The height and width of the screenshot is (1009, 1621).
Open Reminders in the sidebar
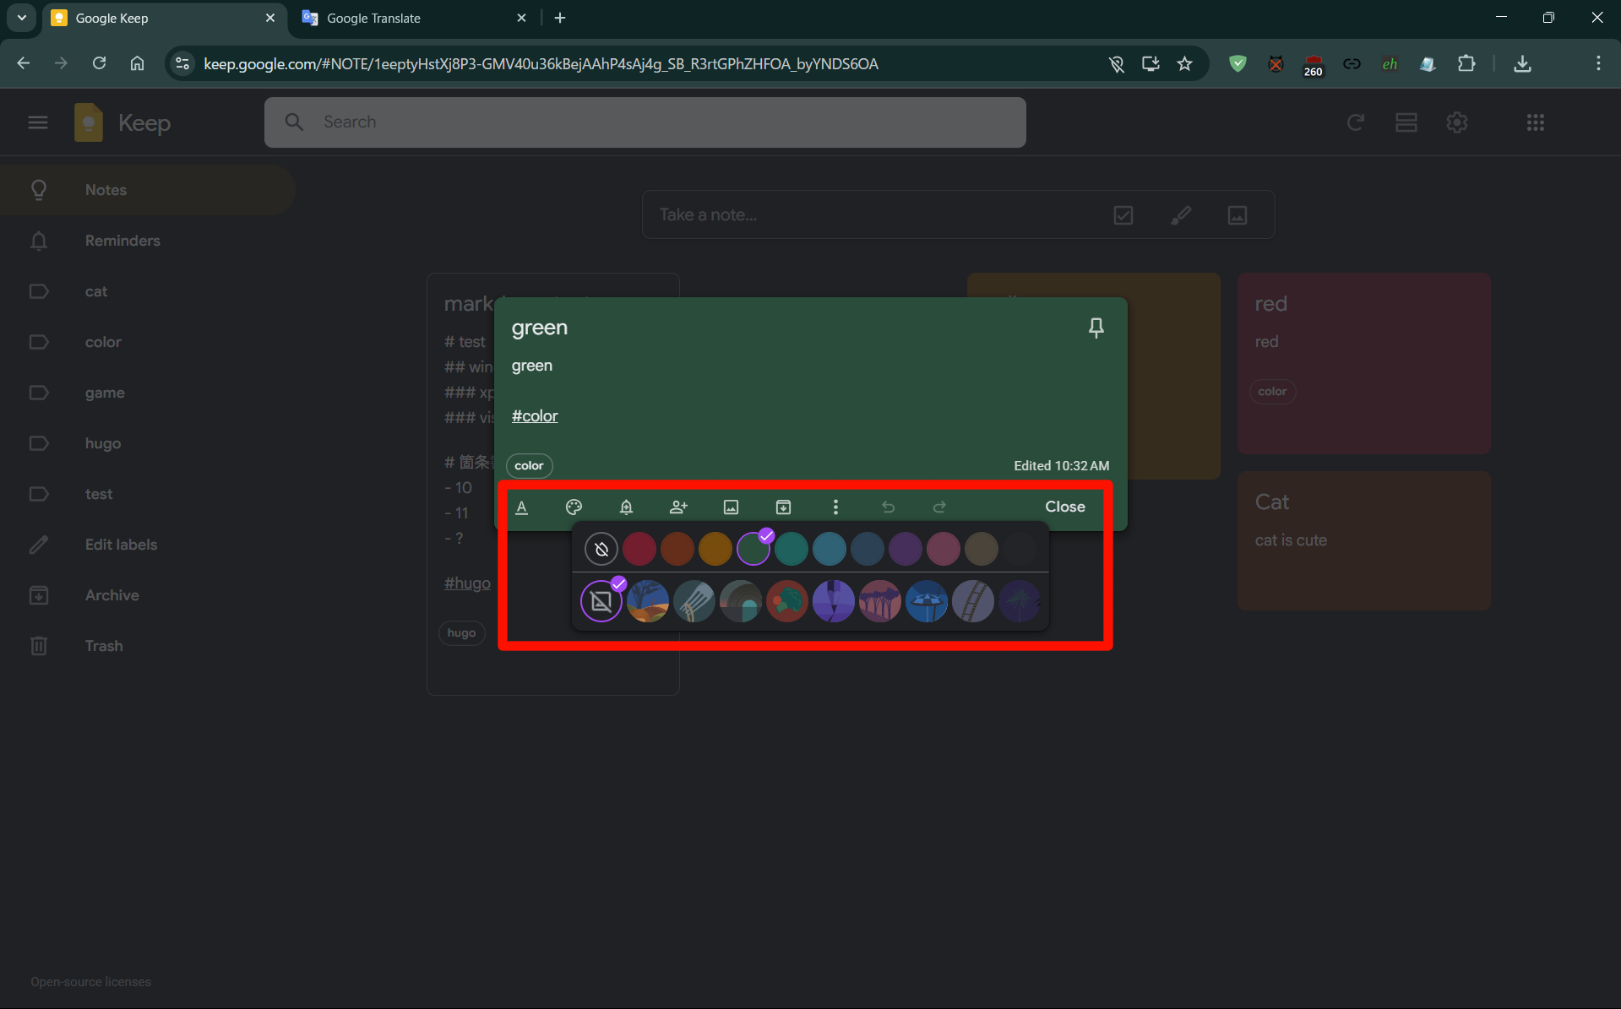(x=148, y=241)
